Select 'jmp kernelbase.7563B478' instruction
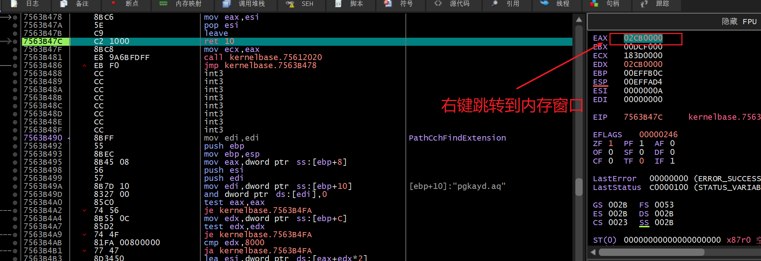The image size is (761, 261). point(260,66)
